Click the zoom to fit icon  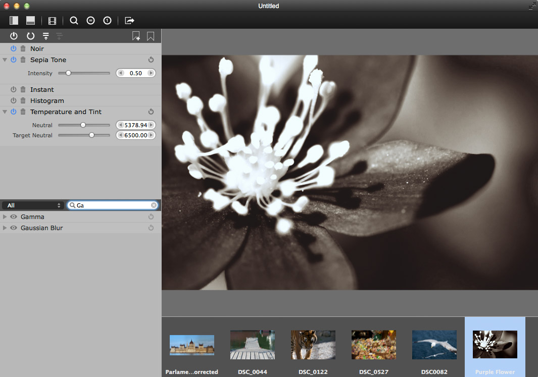point(90,21)
